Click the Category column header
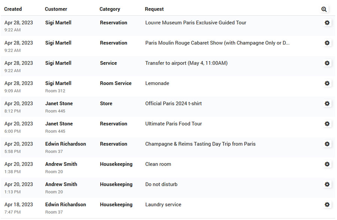Viewport: 337px width, 220px height. 110,9
